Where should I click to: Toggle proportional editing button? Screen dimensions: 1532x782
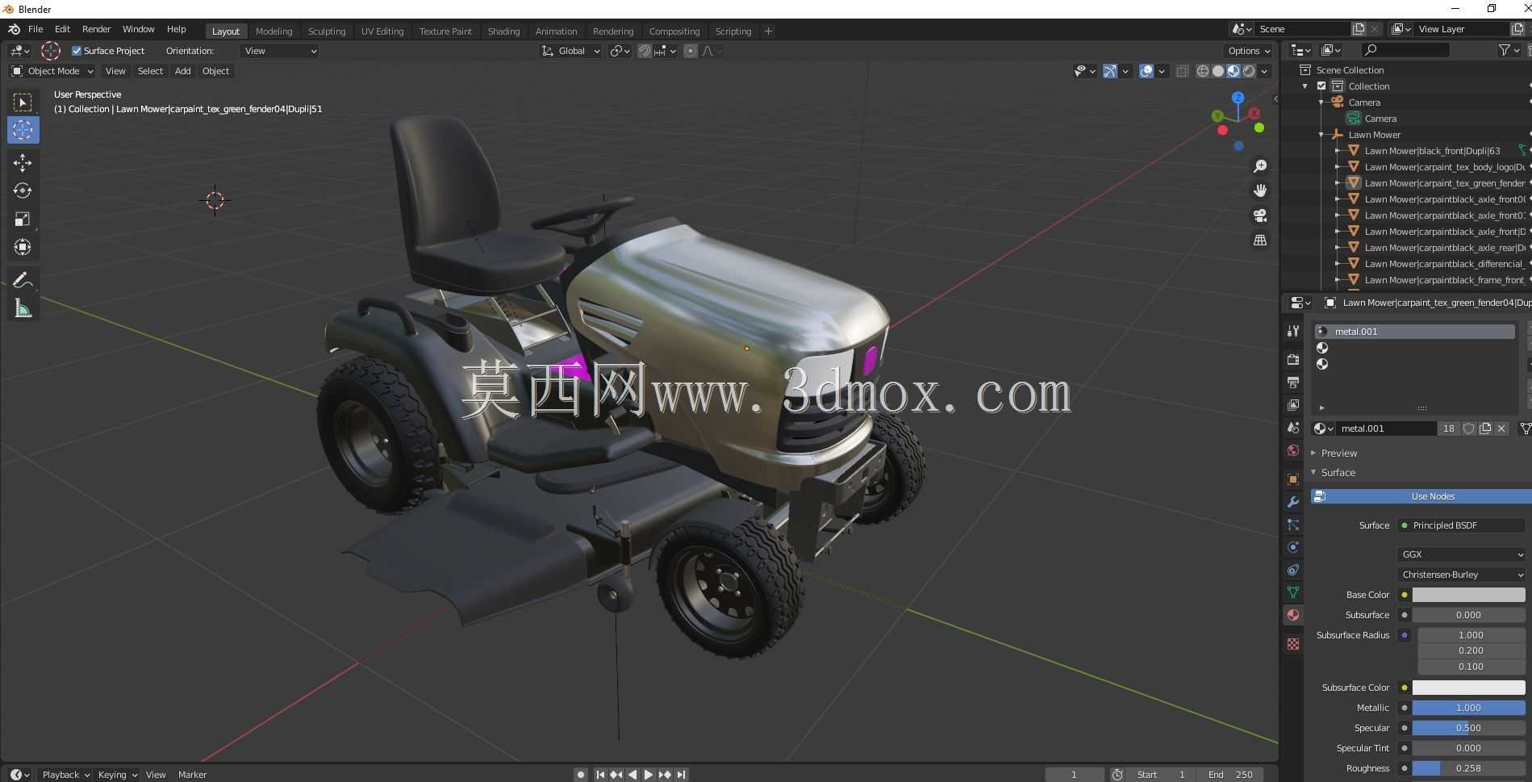coord(691,51)
